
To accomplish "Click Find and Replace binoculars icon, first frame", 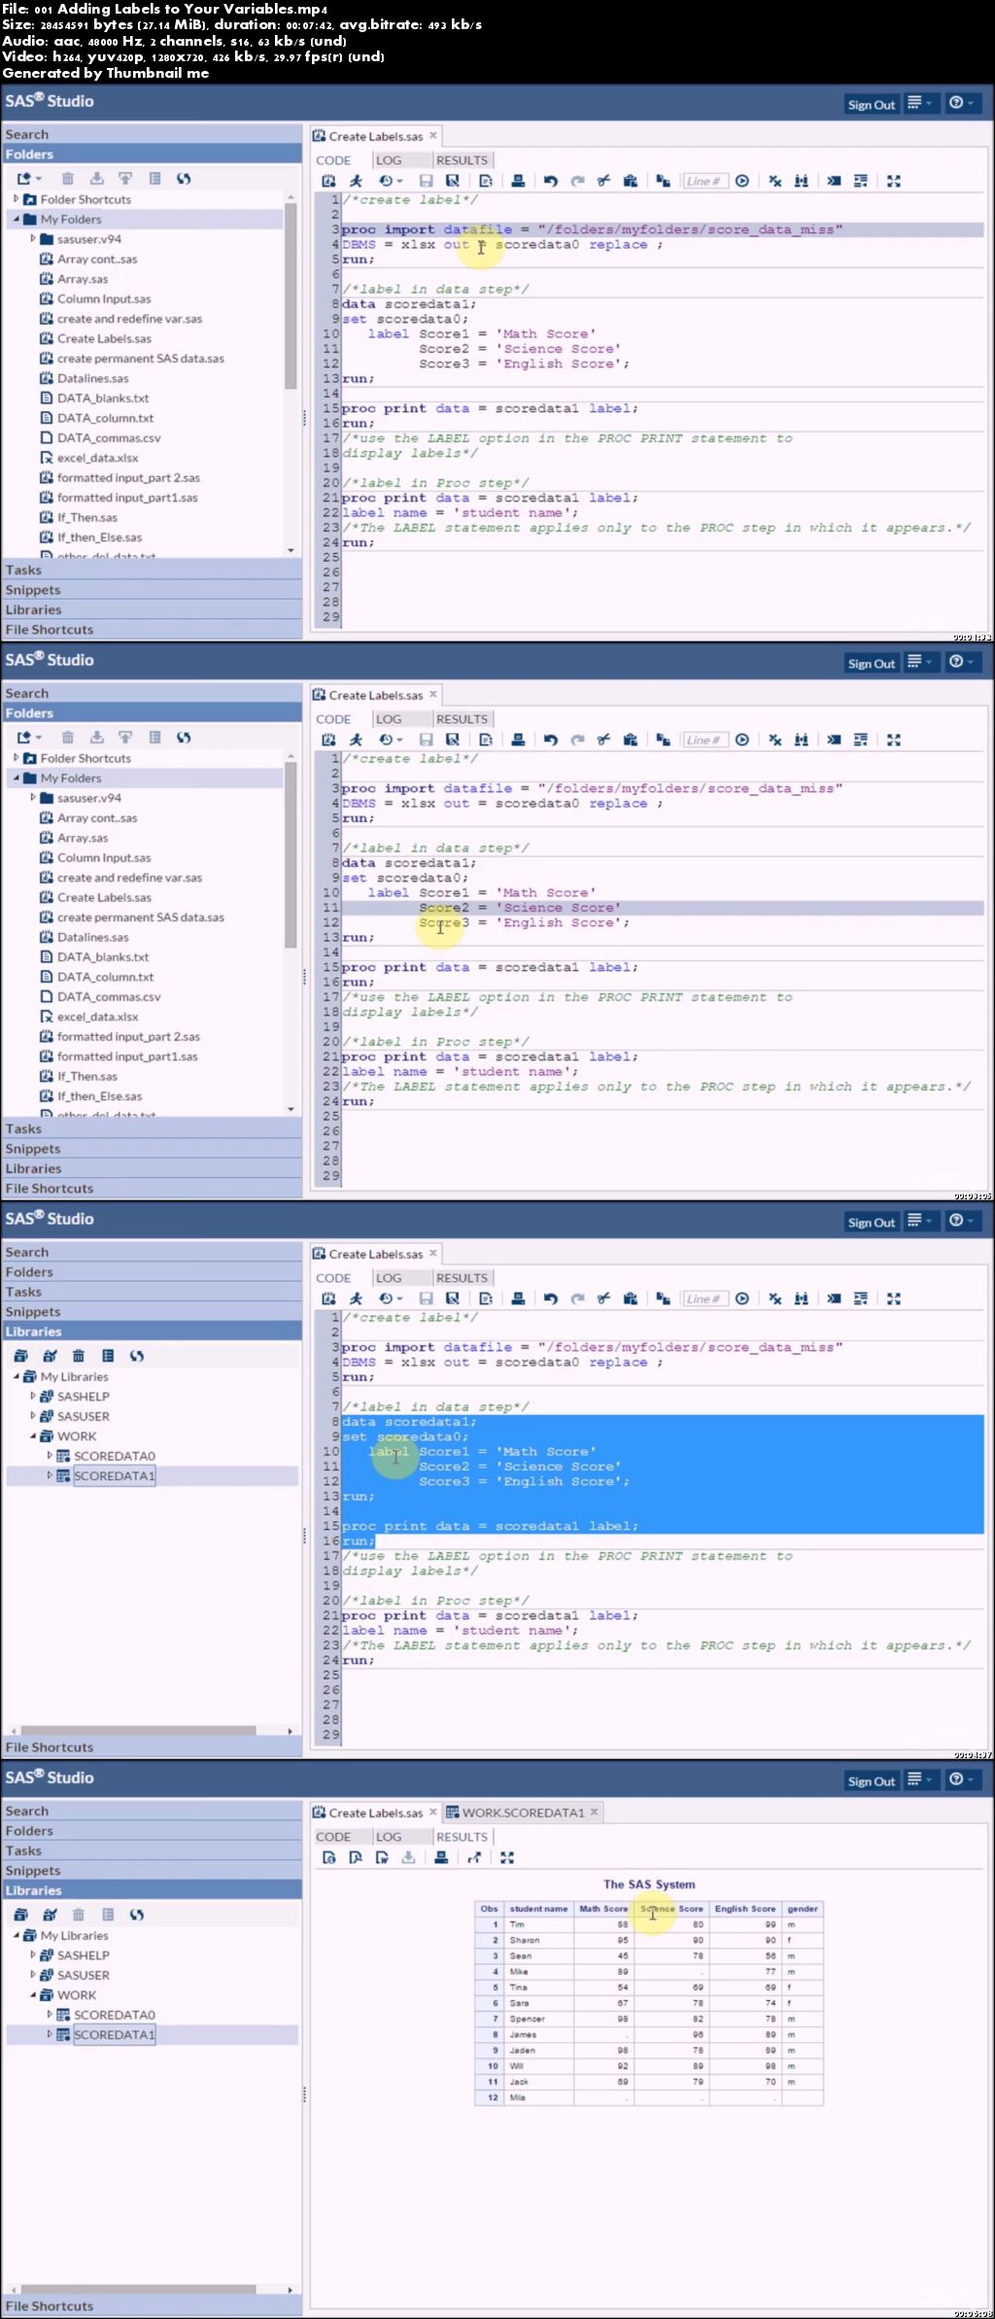I will (x=801, y=181).
